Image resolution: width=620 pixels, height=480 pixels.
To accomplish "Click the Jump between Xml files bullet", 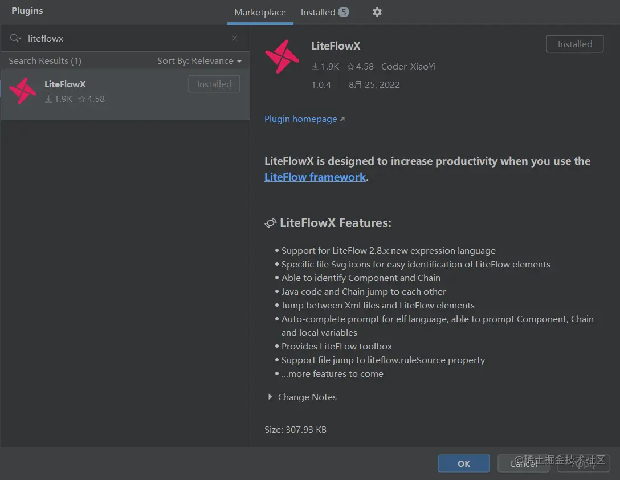I will coord(378,306).
